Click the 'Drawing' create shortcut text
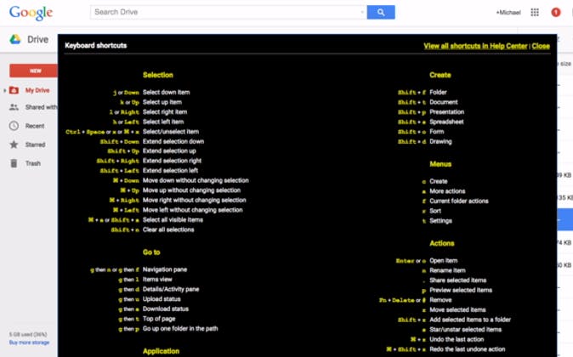Image resolution: width=573 pixels, height=357 pixels. point(440,142)
